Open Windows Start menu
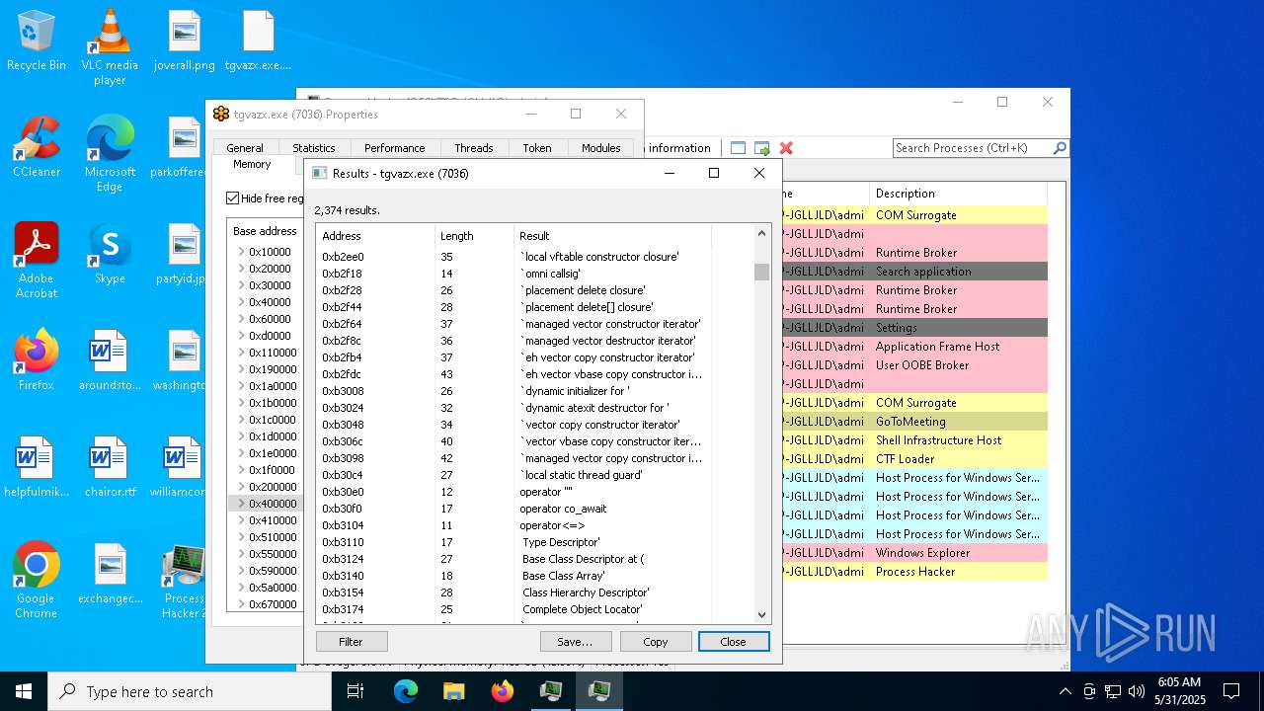Screen dimensions: 1264x711 click(x=24, y=691)
